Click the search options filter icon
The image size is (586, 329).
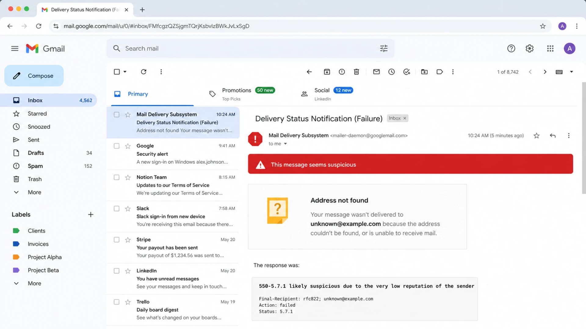tap(384, 48)
